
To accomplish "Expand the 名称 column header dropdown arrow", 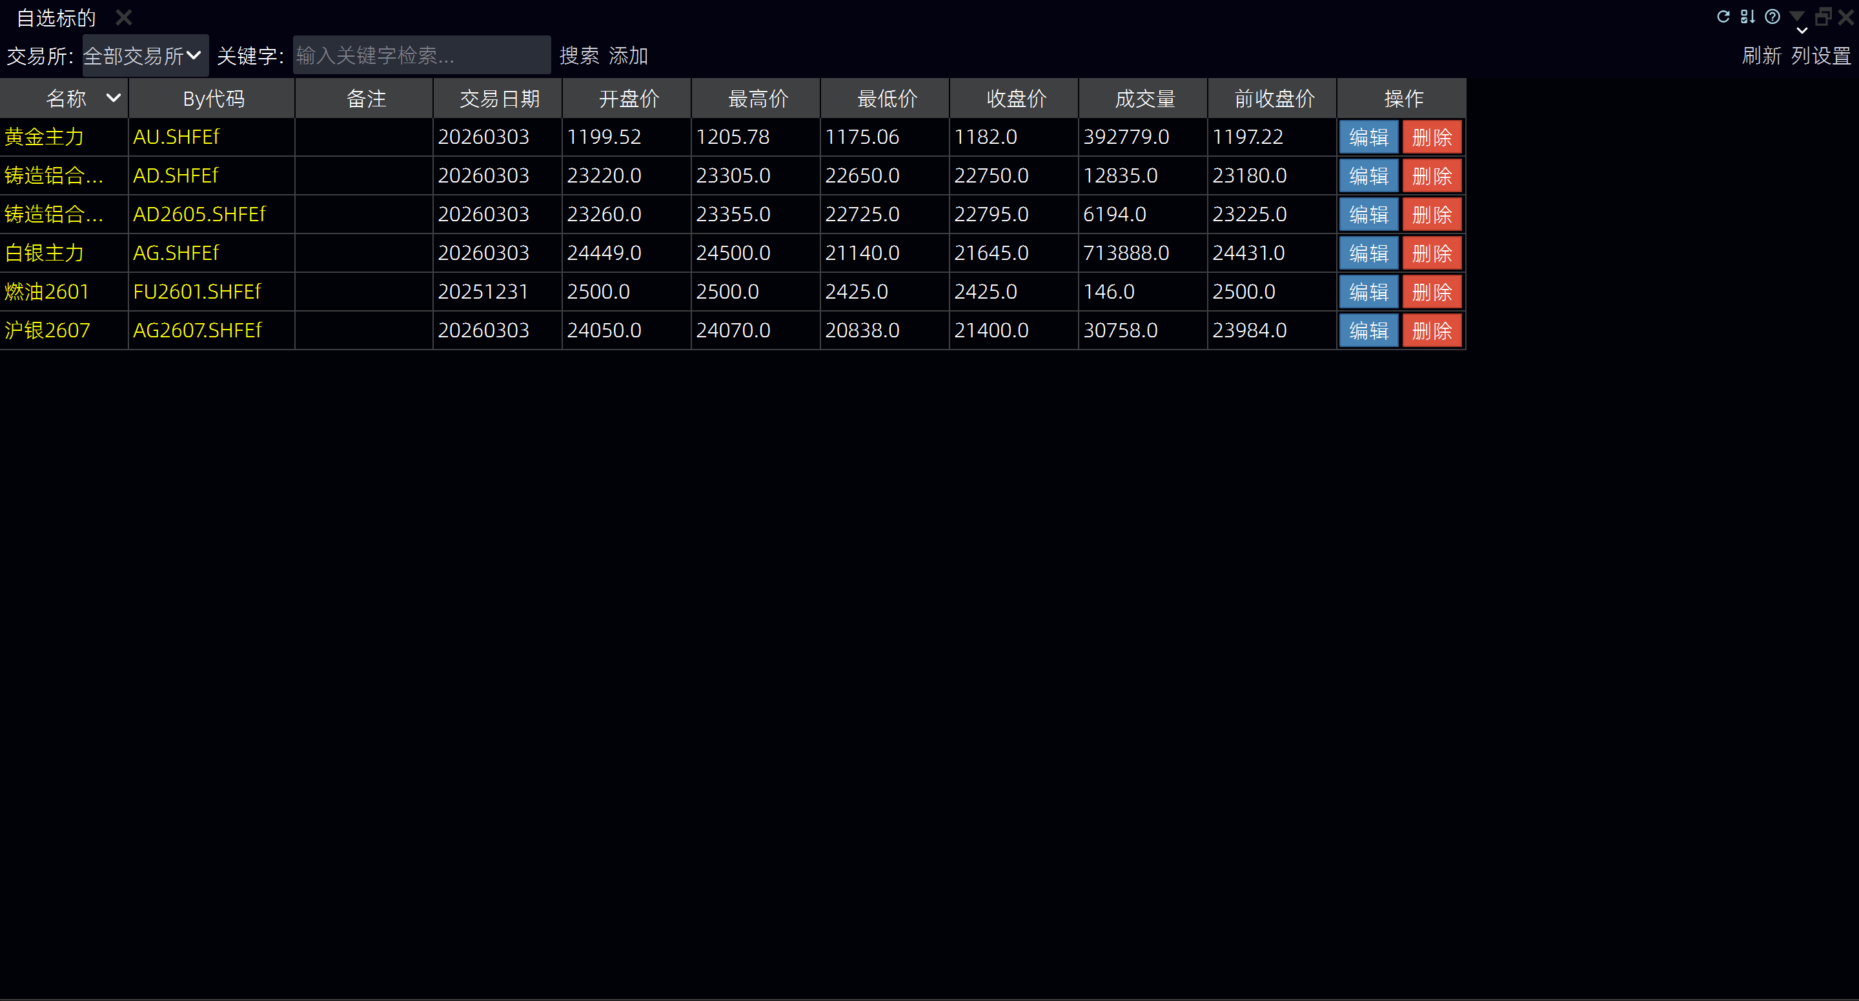I will coord(114,97).
